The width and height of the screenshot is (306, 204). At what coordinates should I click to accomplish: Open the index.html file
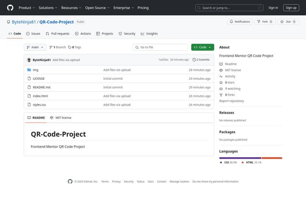[40, 96]
